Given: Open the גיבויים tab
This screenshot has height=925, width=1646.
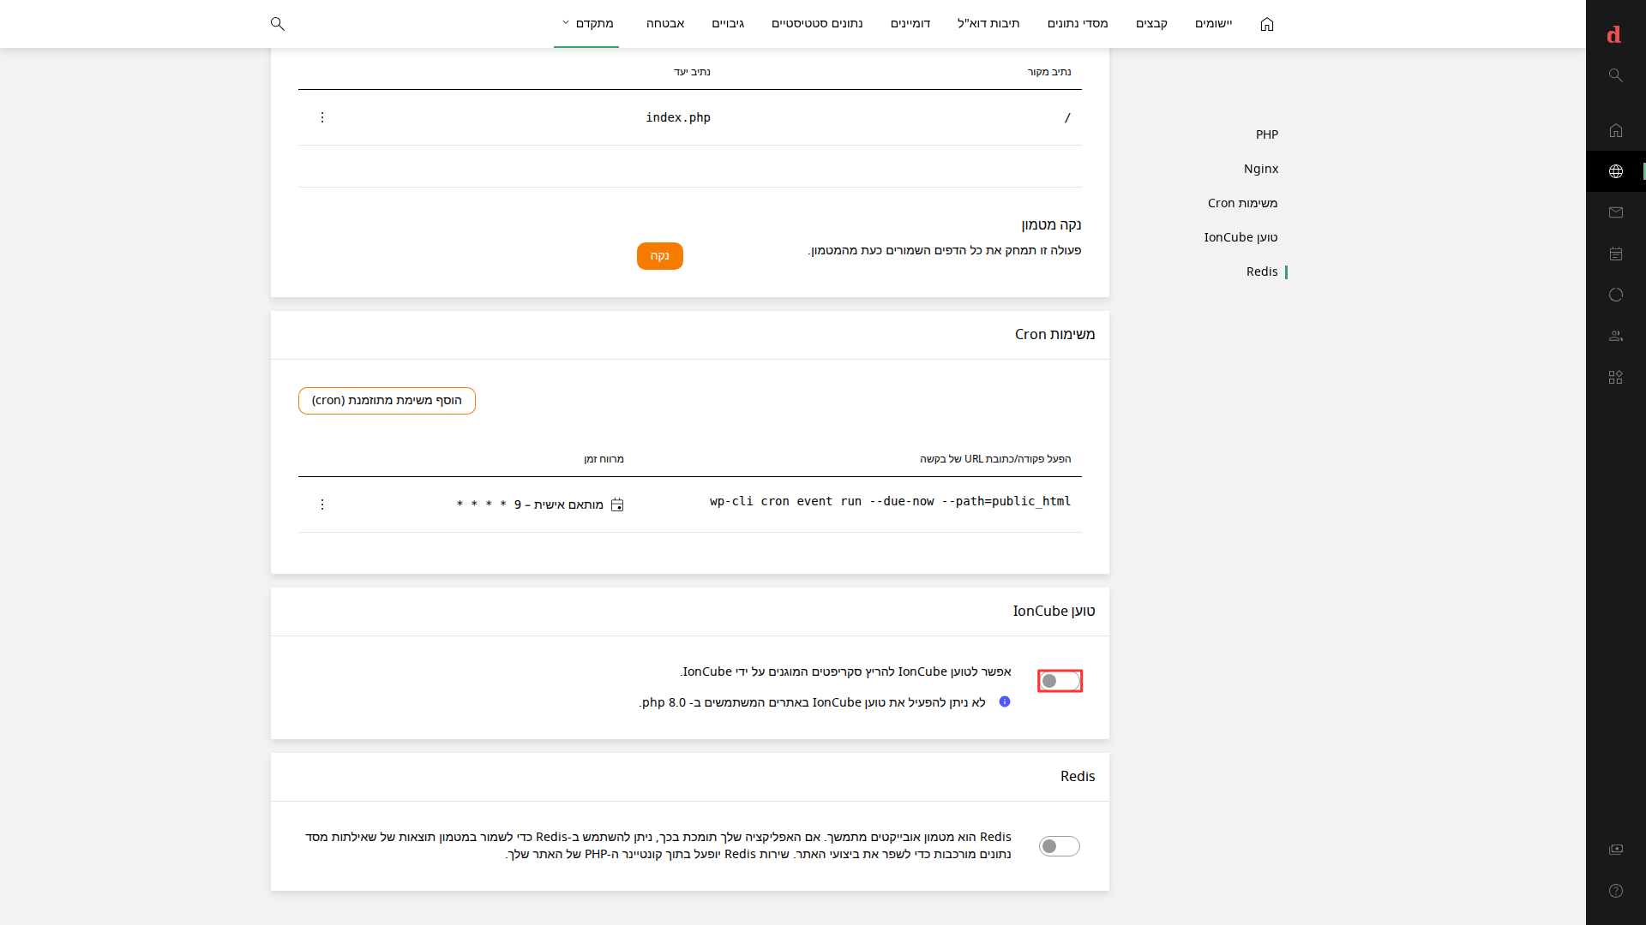Looking at the screenshot, I should (728, 24).
